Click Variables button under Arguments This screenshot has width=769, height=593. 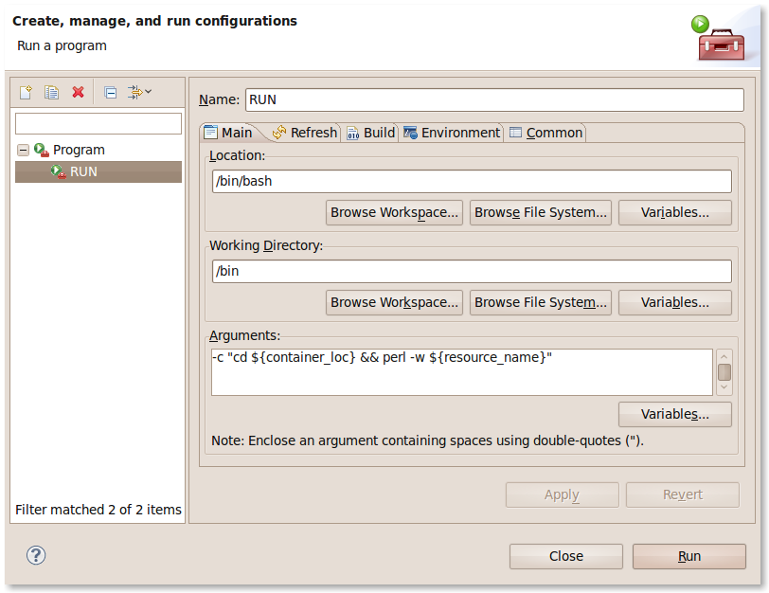[674, 414]
